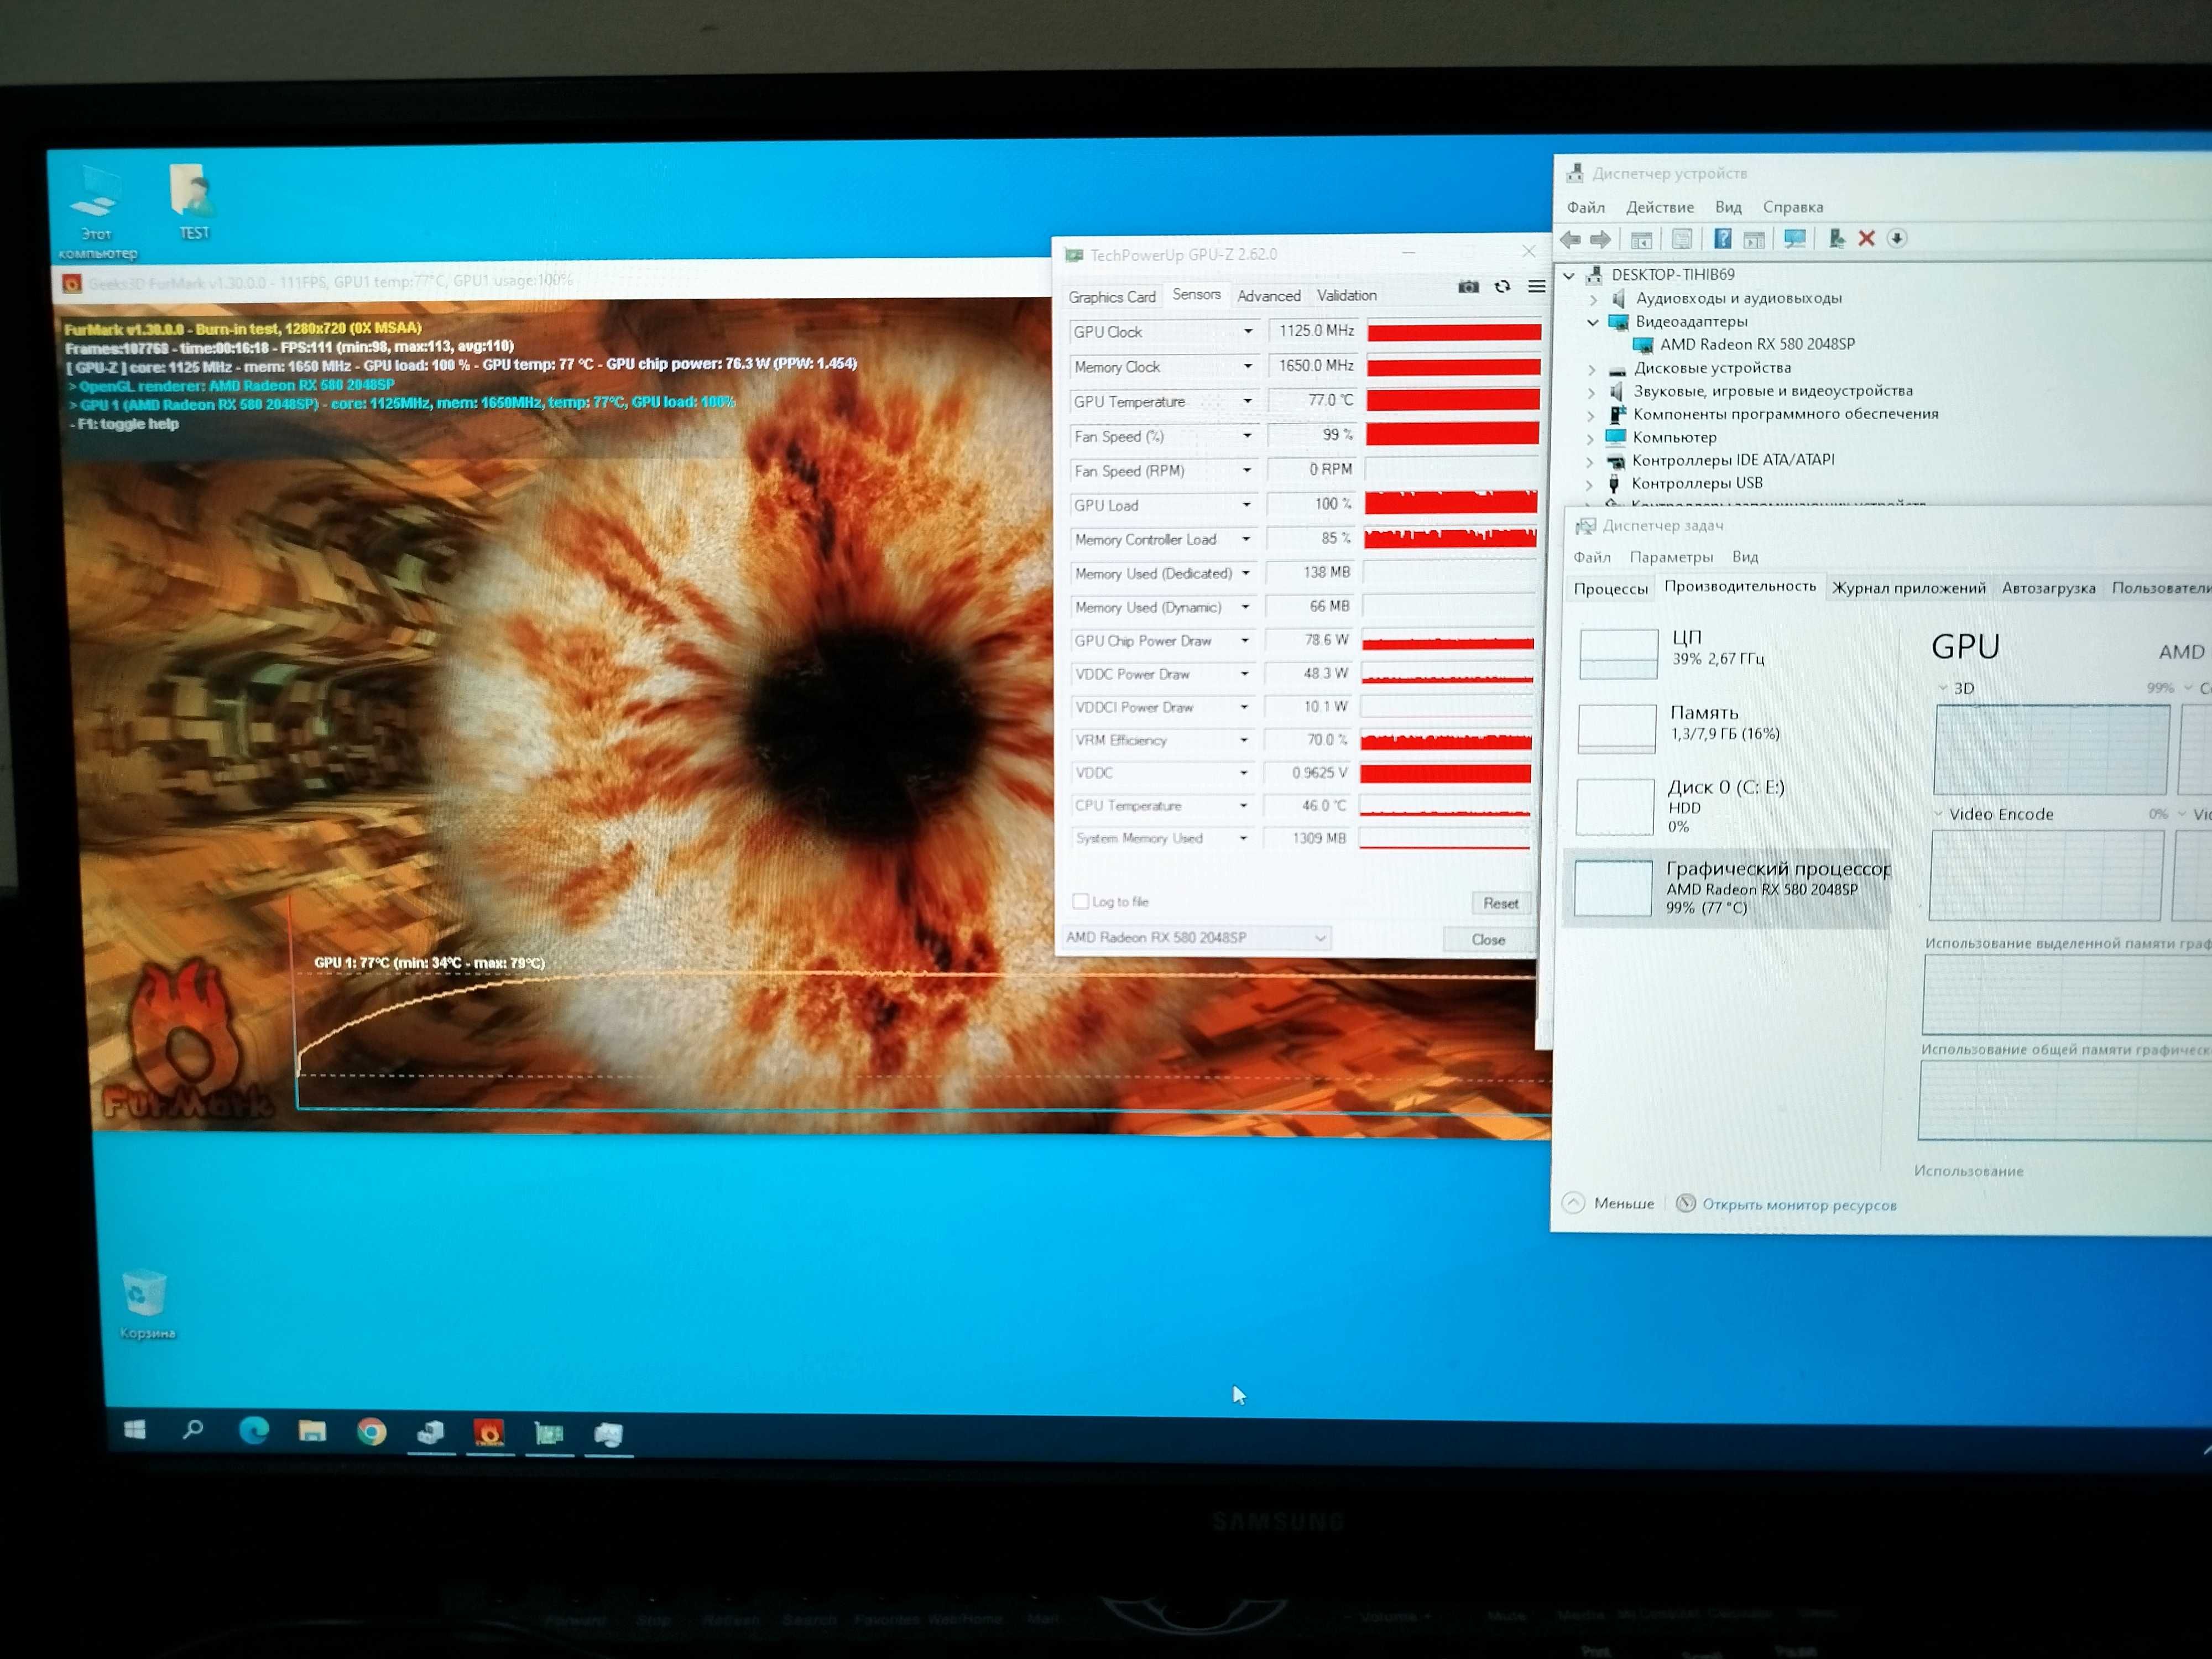This screenshot has height=1659, width=2212.
Task: Select Этот компьютер desktop icon
Action: [97, 213]
